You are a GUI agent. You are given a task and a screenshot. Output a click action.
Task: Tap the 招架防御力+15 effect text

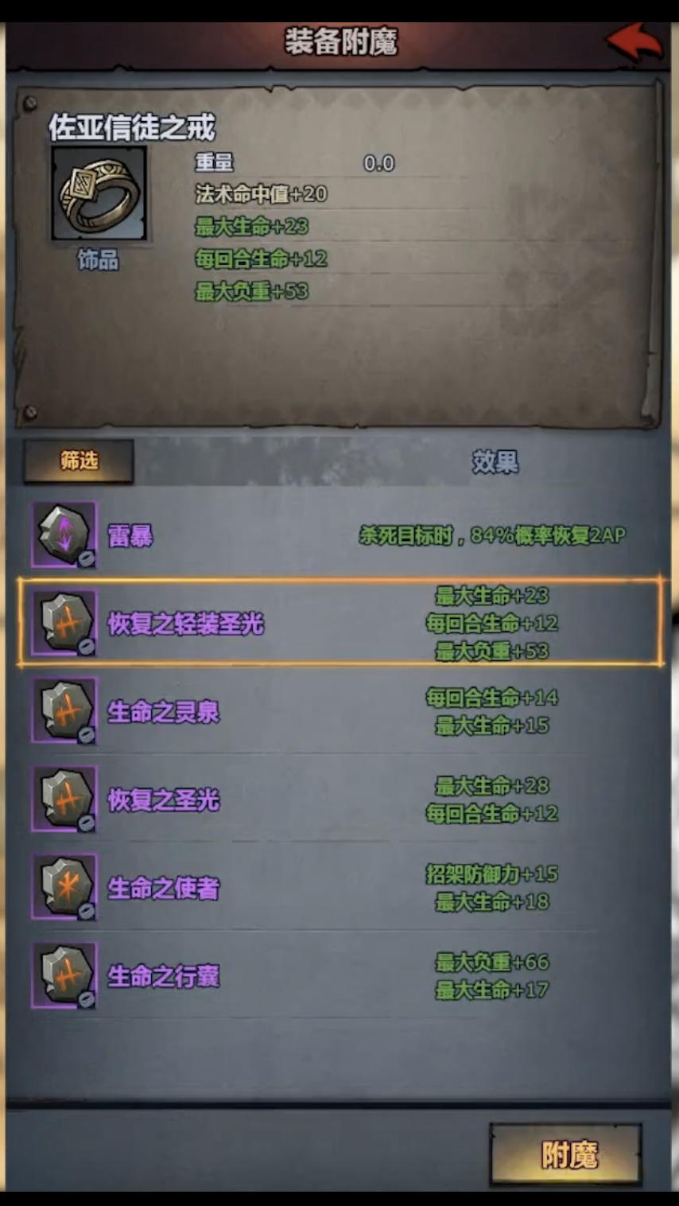492,874
